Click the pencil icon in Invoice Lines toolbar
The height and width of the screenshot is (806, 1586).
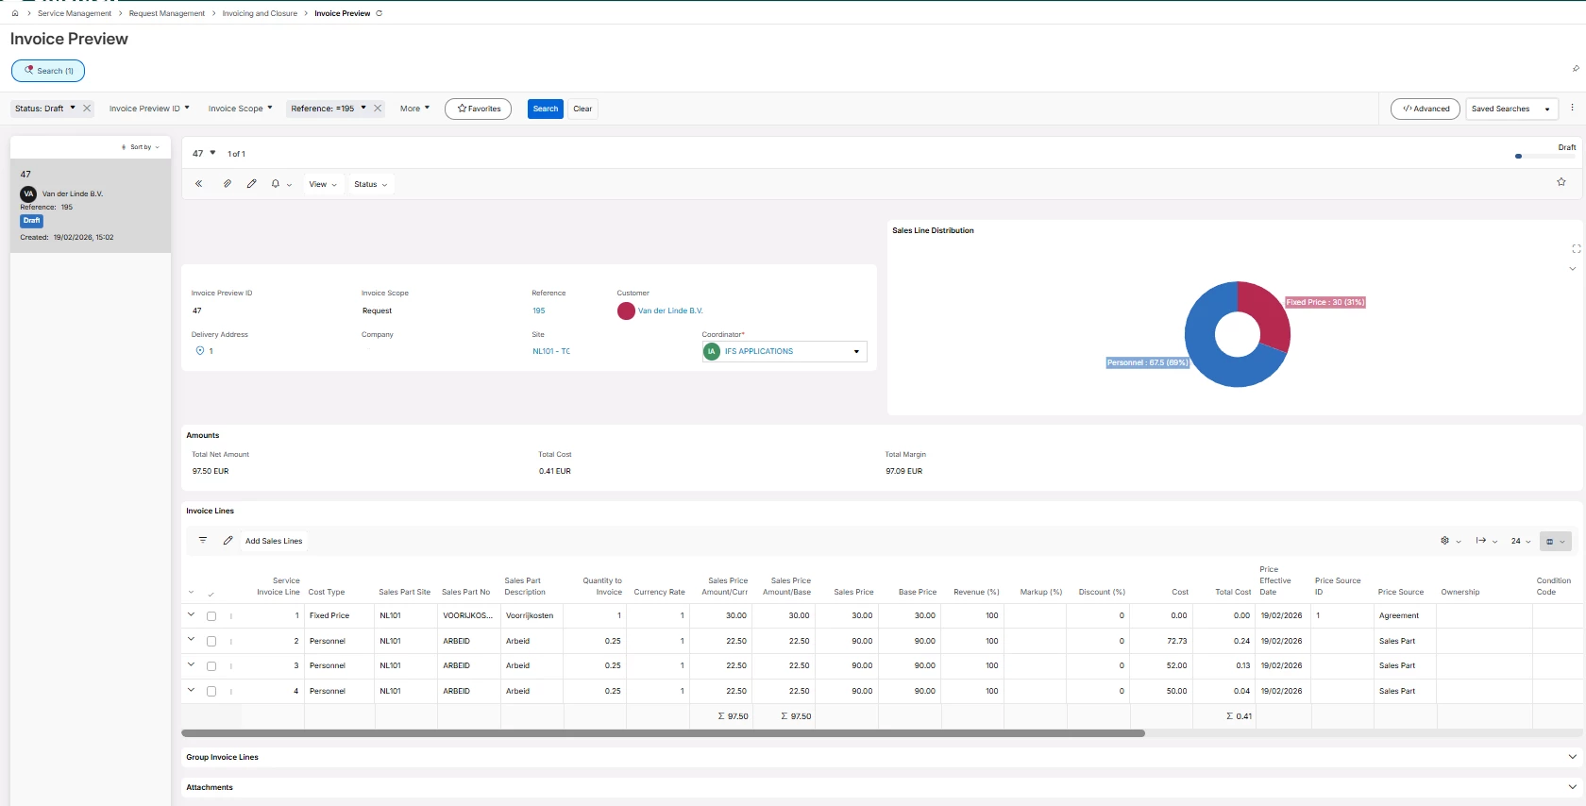(228, 541)
